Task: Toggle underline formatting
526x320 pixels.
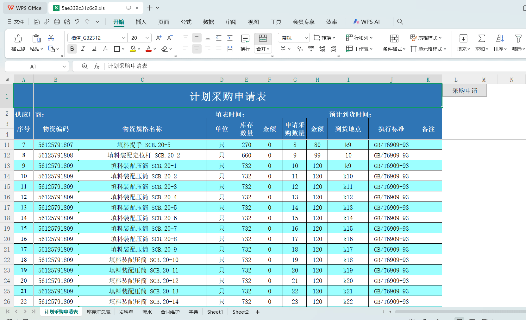Action: coord(94,49)
